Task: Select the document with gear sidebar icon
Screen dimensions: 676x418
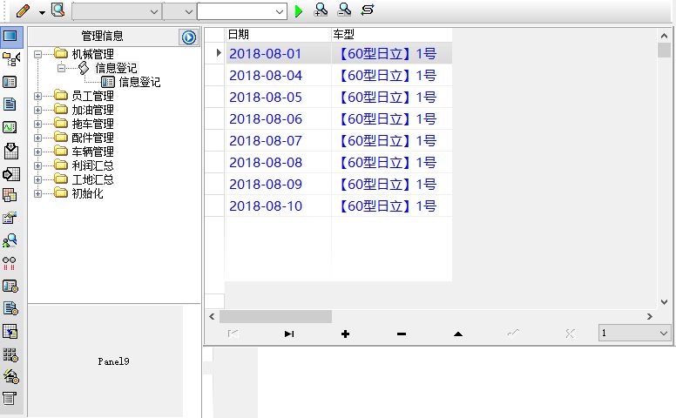Action: (10, 308)
